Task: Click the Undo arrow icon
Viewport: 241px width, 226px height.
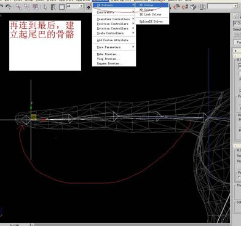Action: point(1,7)
